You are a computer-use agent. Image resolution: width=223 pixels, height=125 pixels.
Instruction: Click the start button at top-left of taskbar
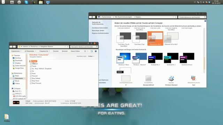point(3,2)
